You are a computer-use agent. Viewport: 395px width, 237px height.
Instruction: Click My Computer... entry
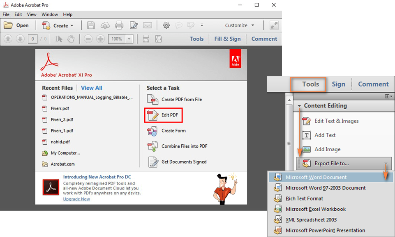(x=61, y=153)
